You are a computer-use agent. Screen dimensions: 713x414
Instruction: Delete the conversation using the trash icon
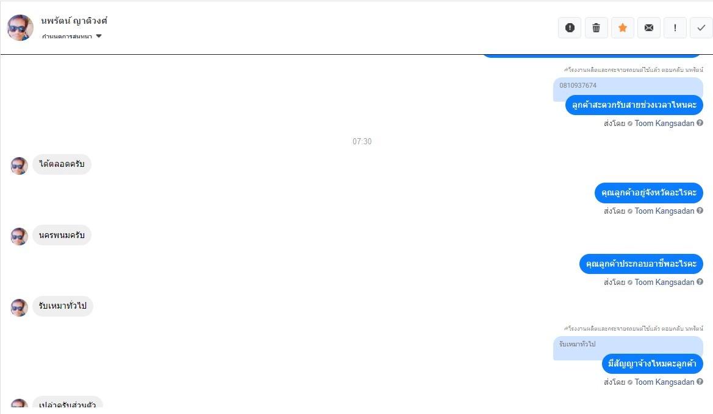597,28
